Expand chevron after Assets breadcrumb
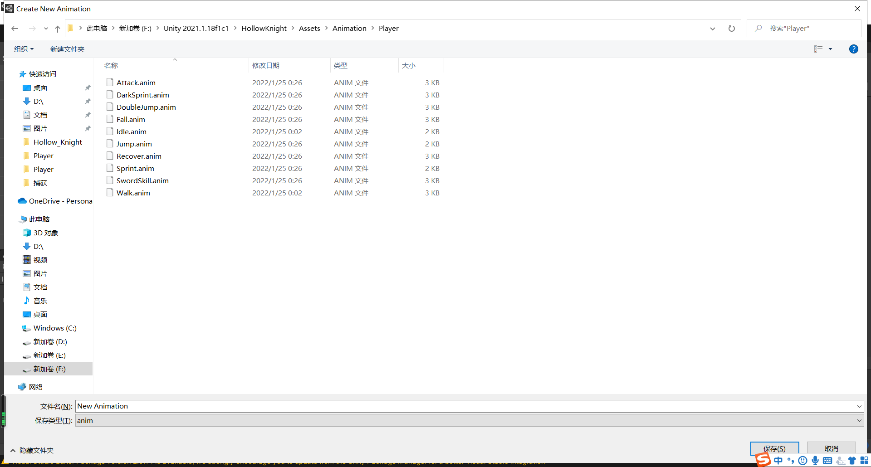 pos(326,28)
